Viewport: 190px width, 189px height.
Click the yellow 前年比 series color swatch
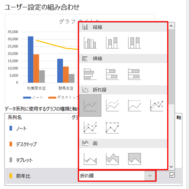[x=11, y=176]
